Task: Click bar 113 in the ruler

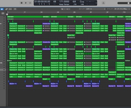Action: [124, 12]
